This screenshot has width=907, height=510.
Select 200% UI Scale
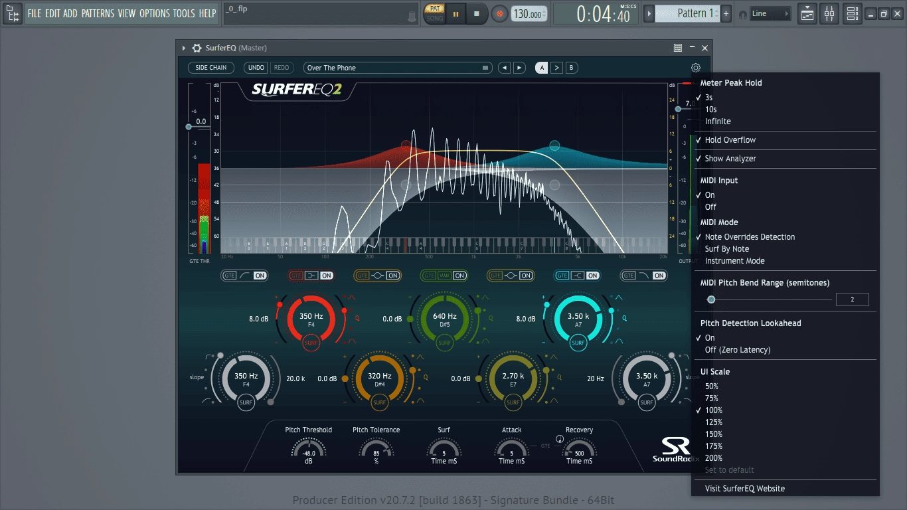click(785, 458)
